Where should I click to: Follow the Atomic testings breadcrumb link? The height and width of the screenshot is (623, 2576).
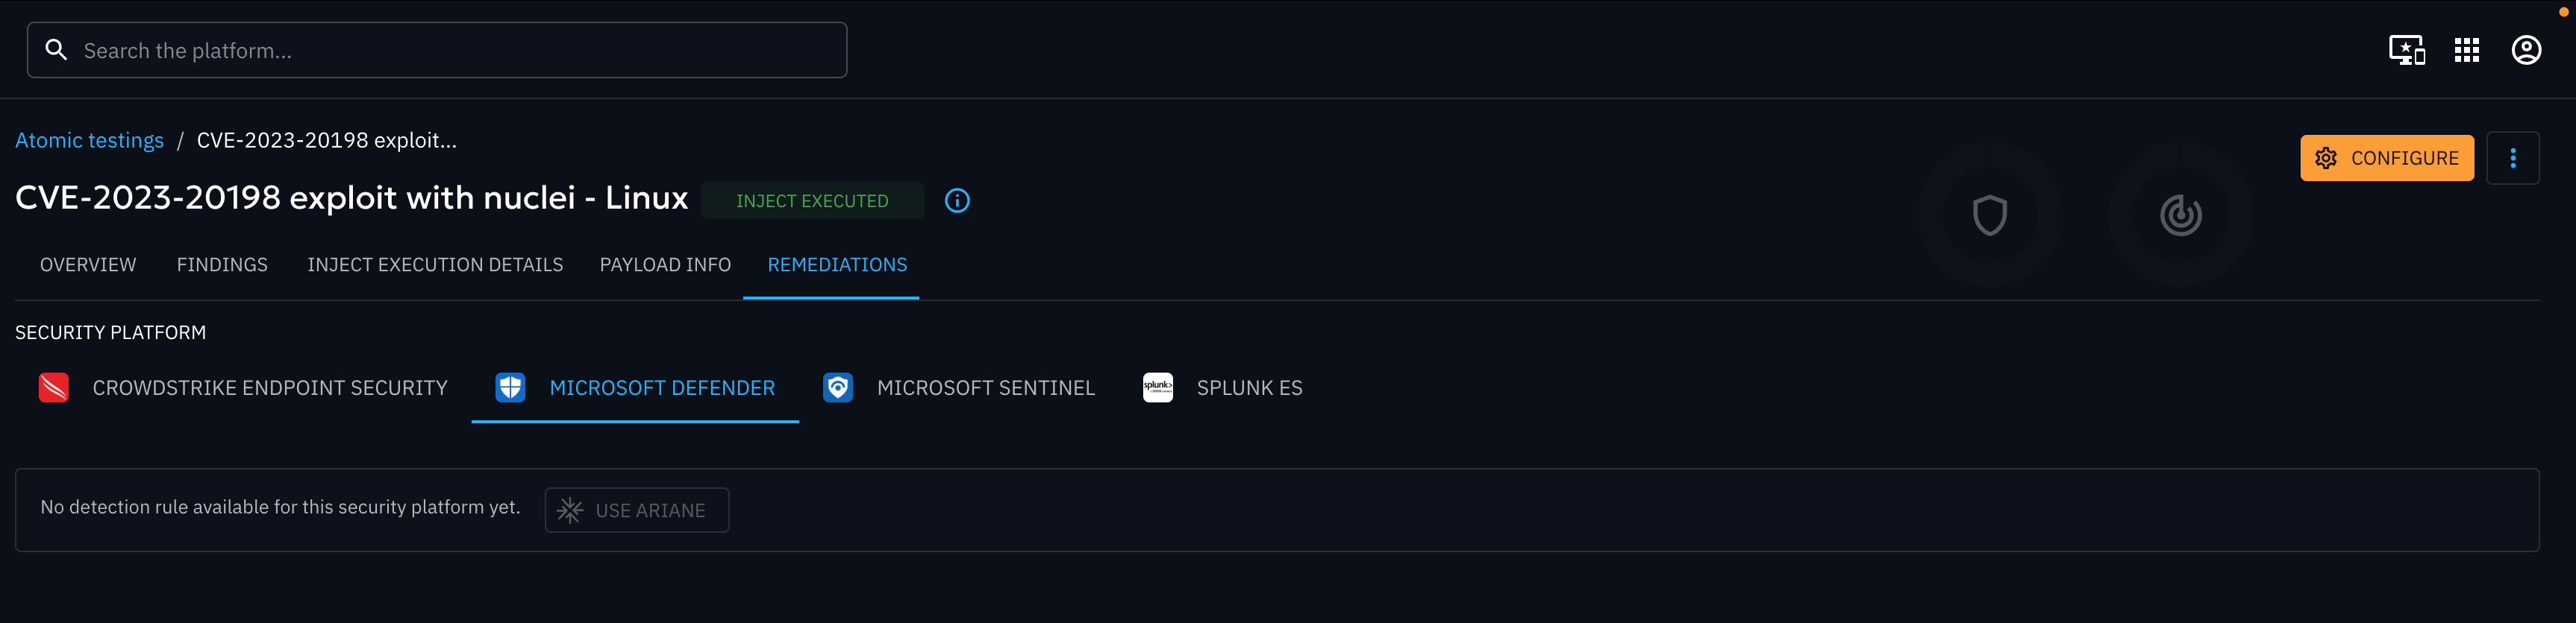click(x=89, y=141)
